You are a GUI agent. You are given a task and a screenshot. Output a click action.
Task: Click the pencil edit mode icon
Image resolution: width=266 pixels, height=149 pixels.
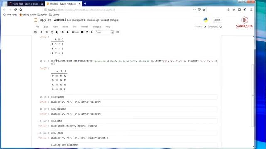point(205,26)
